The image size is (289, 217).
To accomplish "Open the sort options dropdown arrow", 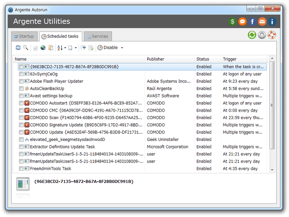I will click(x=65, y=48).
